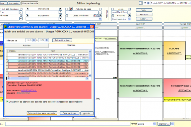This screenshot has width=191, height=127.
Task: Click the crossed-out icon near Activités de base
Action: (71, 9)
